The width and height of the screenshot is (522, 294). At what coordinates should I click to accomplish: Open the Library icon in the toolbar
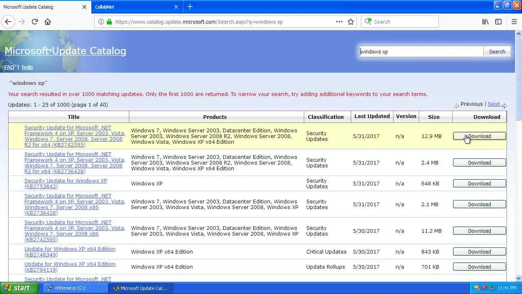pyautogui.click(x=485, y=22)
